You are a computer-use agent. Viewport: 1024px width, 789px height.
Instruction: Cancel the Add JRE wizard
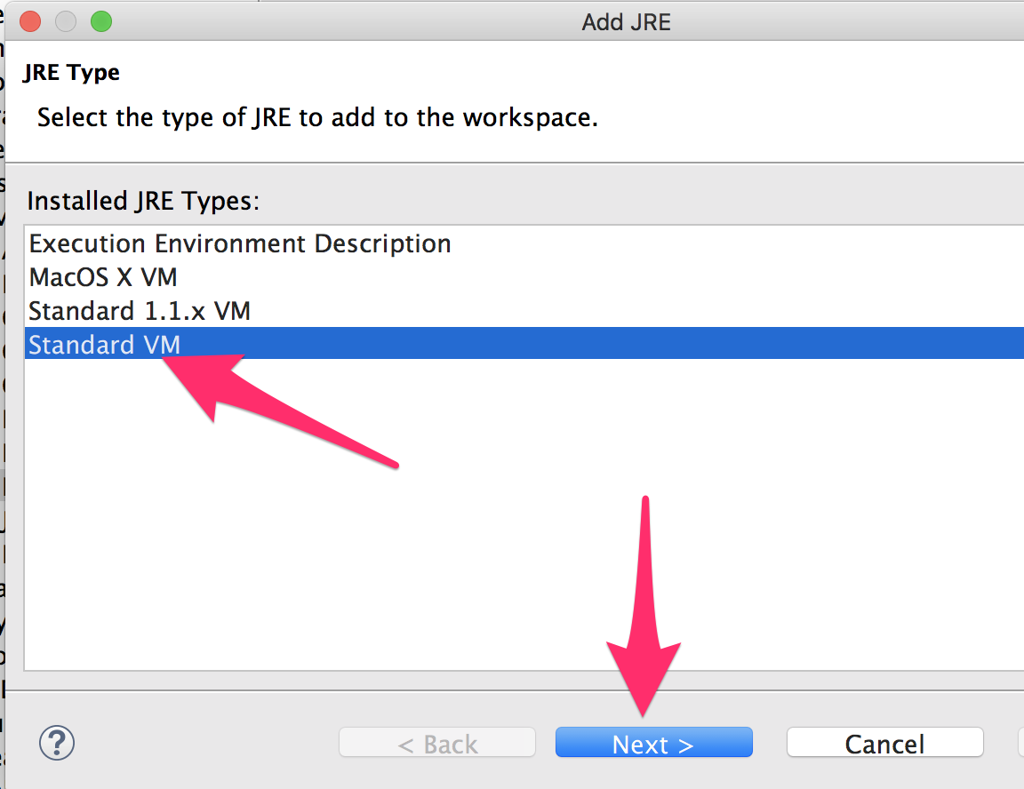coord(884,744)
